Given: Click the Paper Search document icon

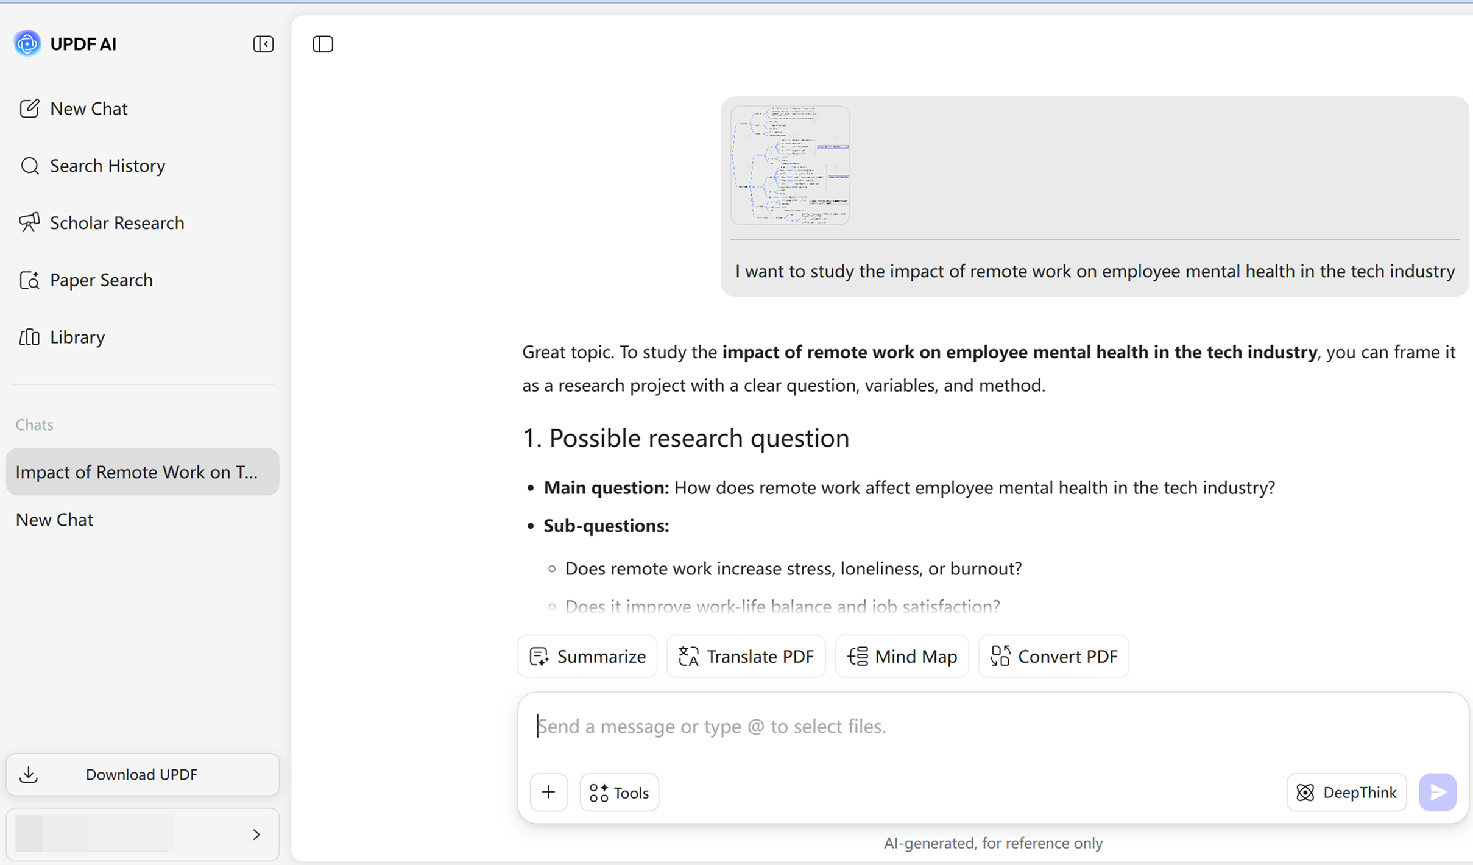Looking at the screenshot, I should point(29,280).
